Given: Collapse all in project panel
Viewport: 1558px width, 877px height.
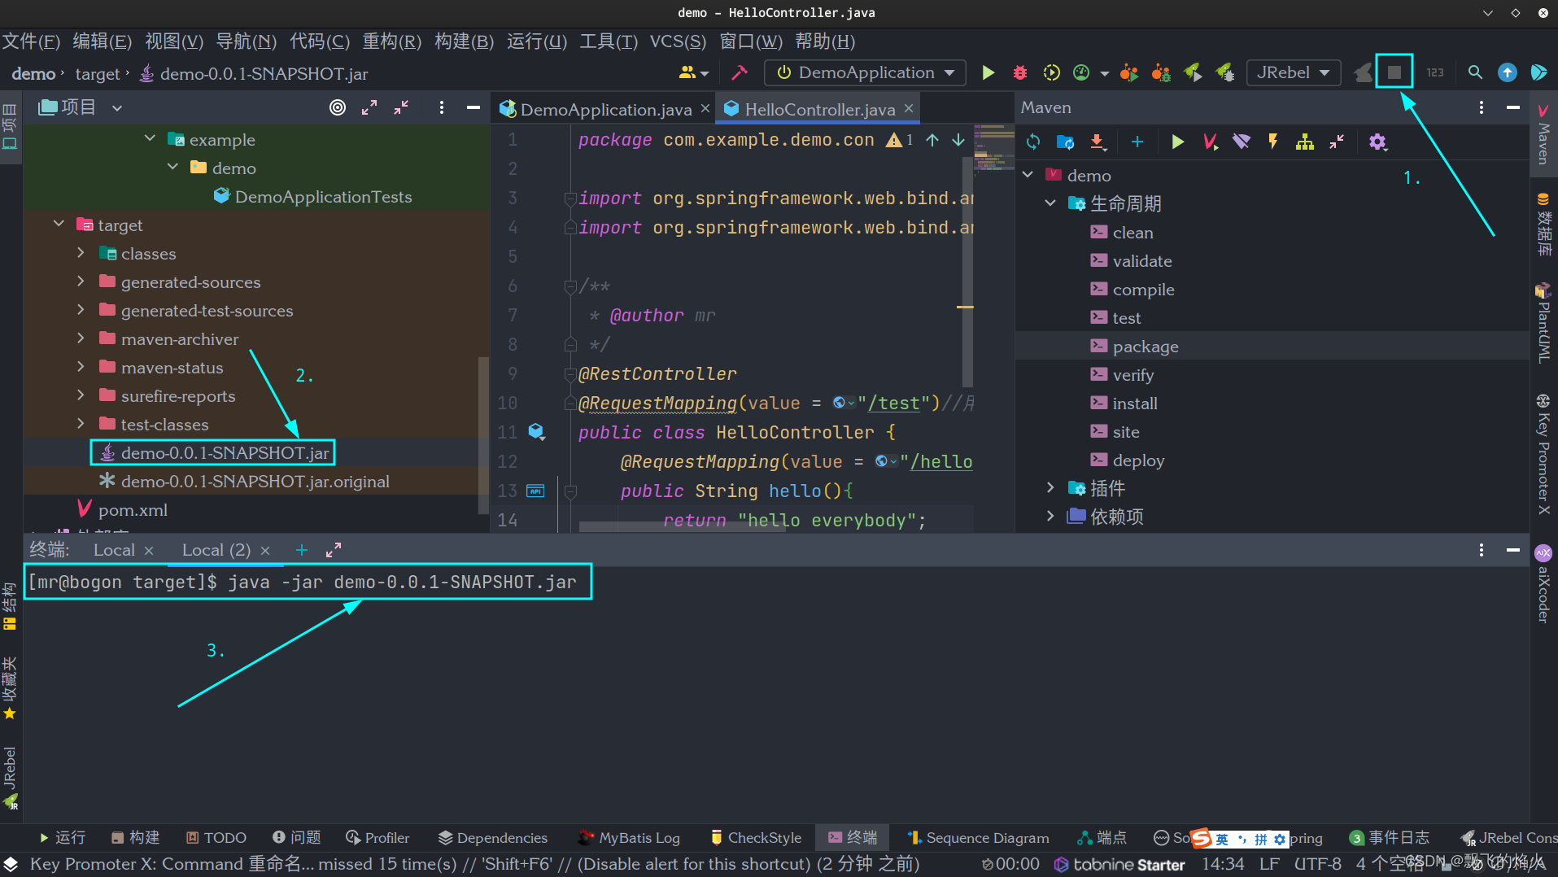Looking at the screenshot, I should click(401, 107).
